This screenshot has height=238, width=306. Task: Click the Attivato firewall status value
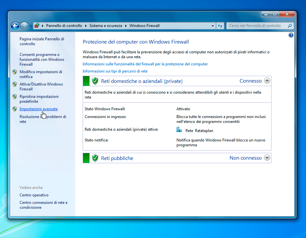point(183,109)
